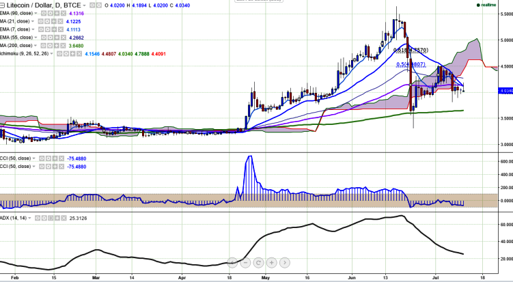Open settings gear for Litecoin / Dollar symbol
513x282 pixels.
99,5
